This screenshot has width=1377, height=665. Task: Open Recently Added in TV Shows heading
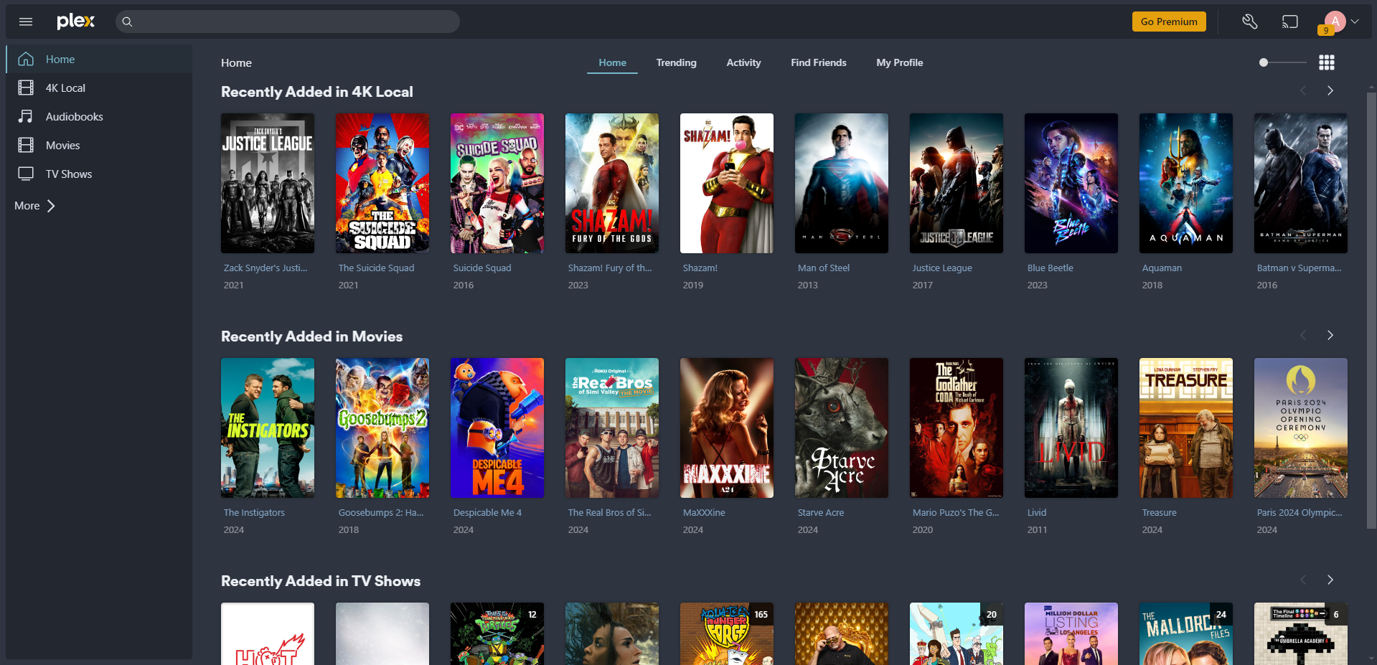pos(321,581)
